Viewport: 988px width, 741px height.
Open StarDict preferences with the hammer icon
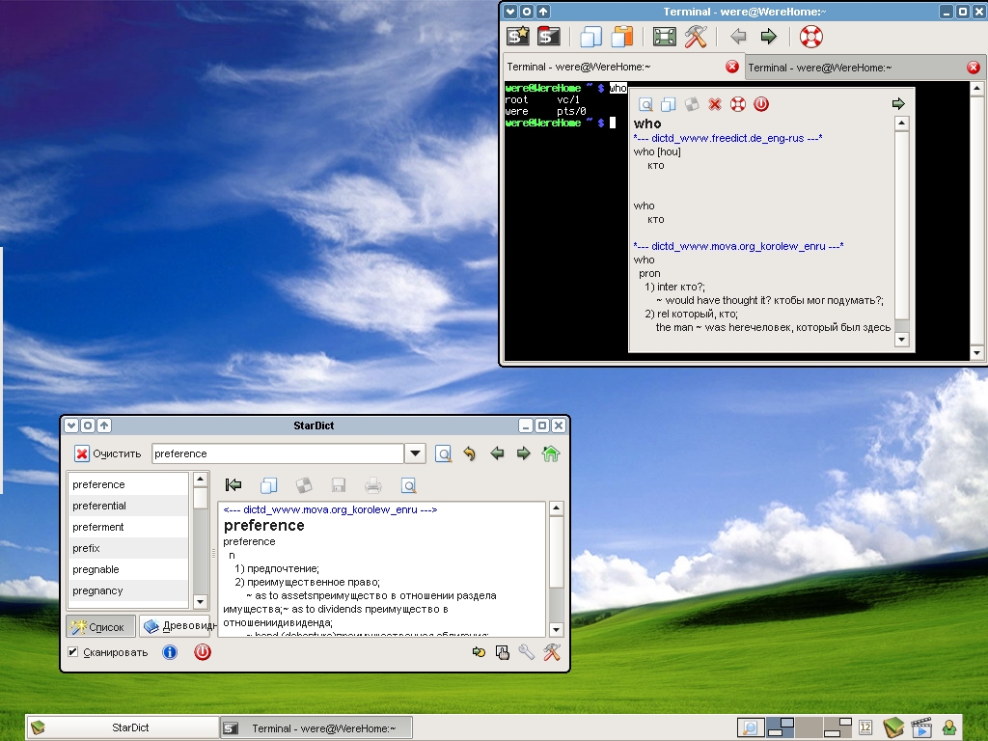point(551,653)
